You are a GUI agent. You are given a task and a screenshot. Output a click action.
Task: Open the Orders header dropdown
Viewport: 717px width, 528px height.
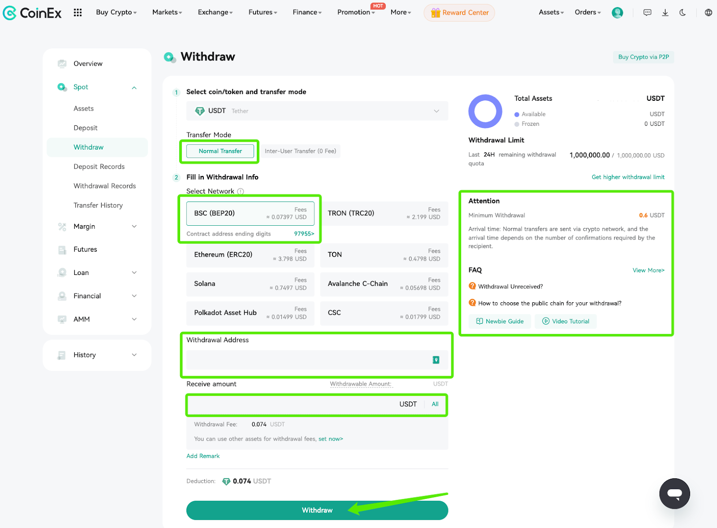click(587, 13)
